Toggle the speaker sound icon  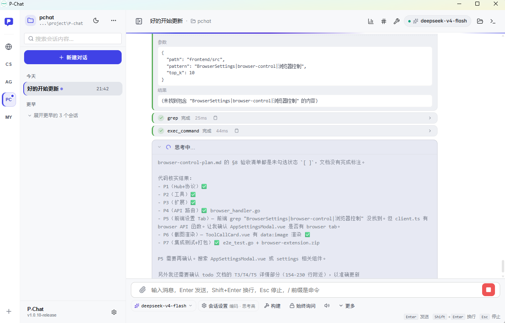click(327, 306)
